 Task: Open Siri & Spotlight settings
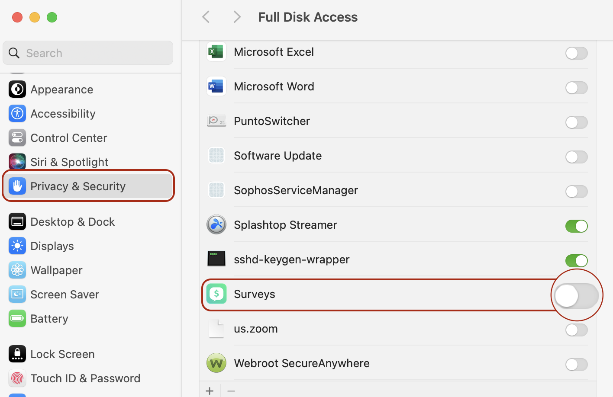(x=88, y=162)
